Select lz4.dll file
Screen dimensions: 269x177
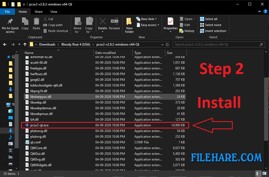(105, 120)
